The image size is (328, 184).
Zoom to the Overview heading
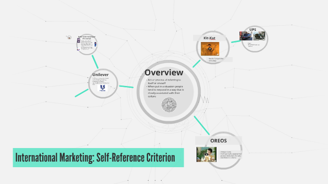pyautogui.click(x=164, y=72)
